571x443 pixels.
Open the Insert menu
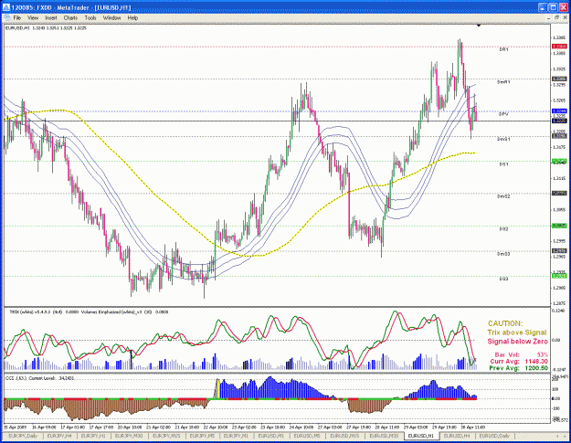51,17
